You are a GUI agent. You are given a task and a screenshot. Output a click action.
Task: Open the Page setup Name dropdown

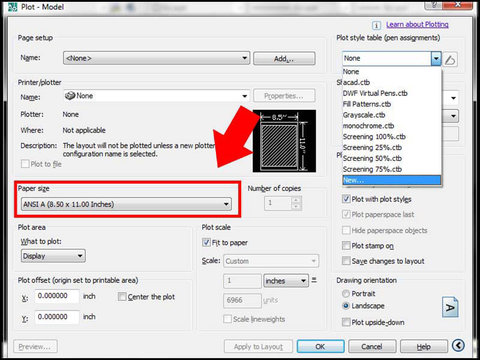(157, 58)
